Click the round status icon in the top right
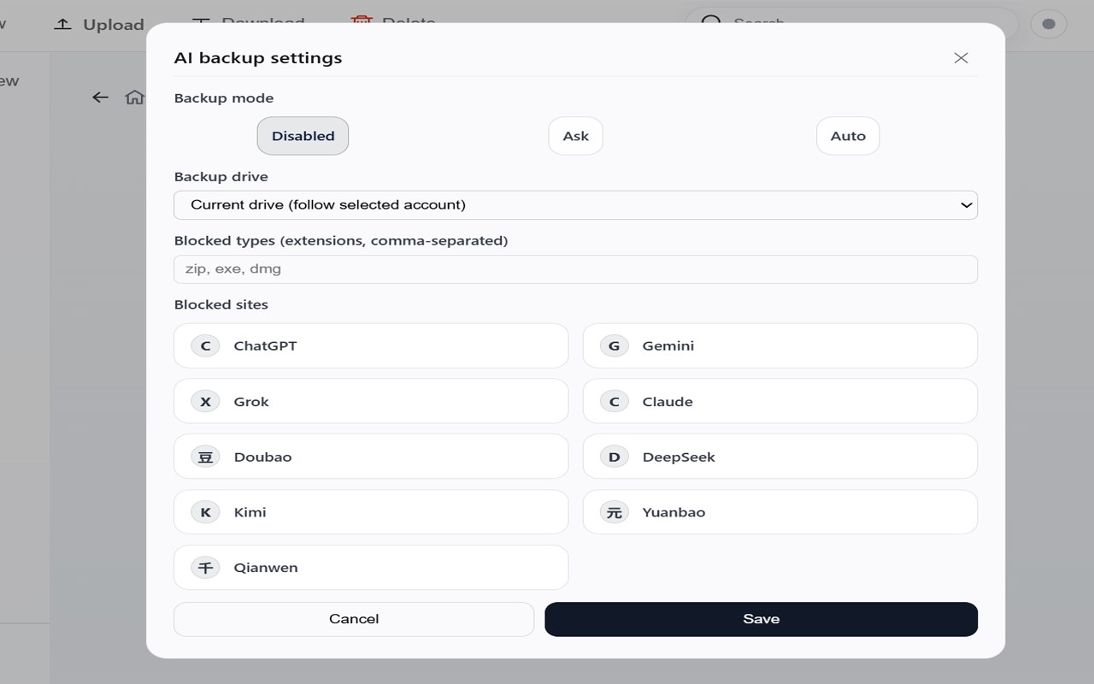Screen dimensions: 1094x684 1049,24
